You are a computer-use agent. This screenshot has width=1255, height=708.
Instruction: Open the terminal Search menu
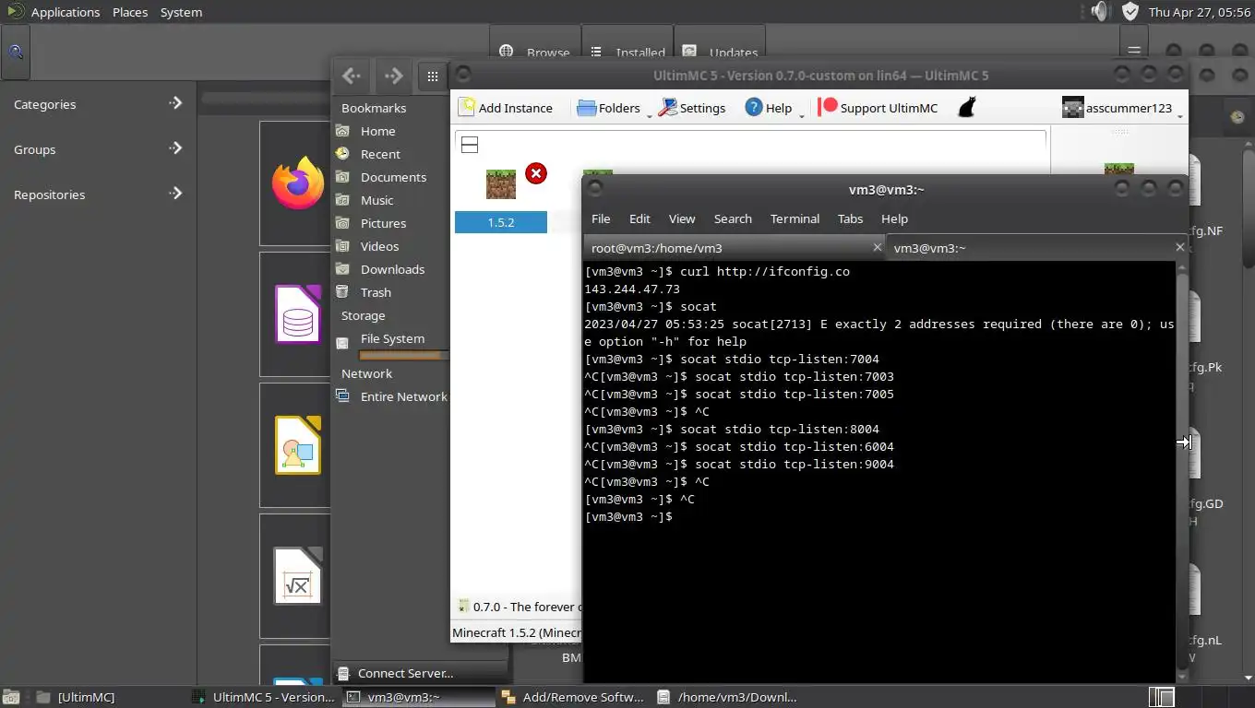[733, 218]
